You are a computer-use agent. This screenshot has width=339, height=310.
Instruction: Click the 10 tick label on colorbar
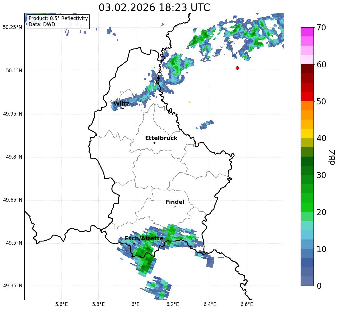[321, 249]
